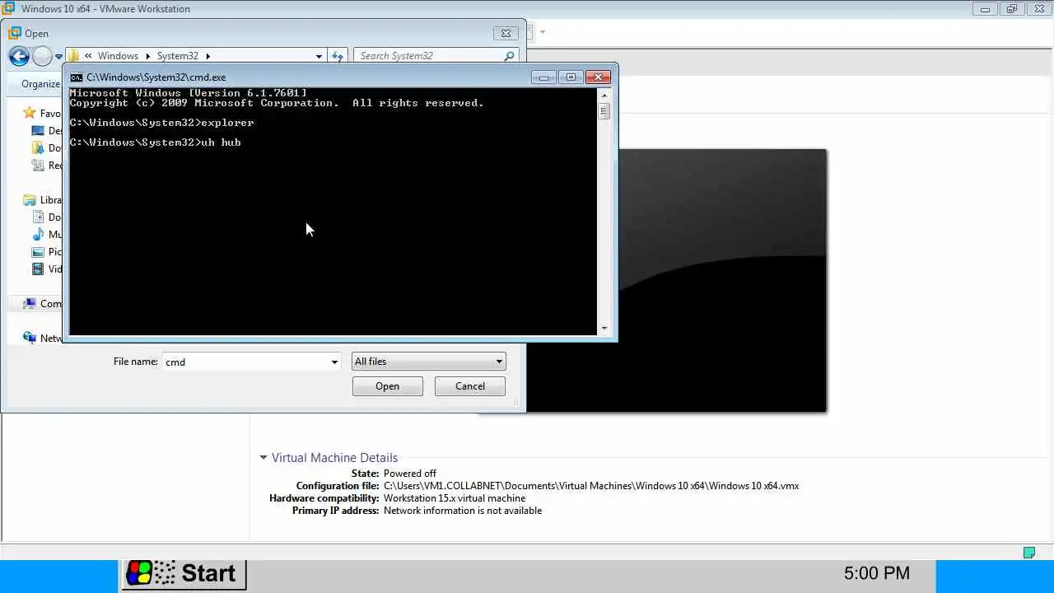The width and height of the screenshot is (1054, 593).
Task: Click Open dialog title bar icon
Action: pyautogui.click(x=15, y=34)
